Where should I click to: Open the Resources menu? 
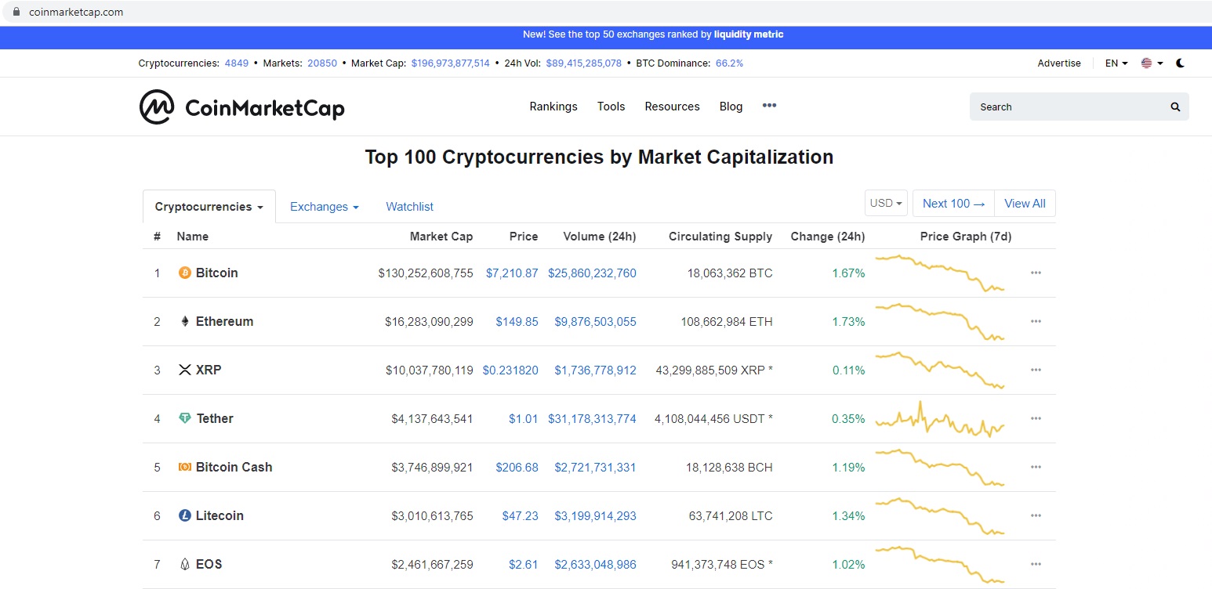[672, 107]
